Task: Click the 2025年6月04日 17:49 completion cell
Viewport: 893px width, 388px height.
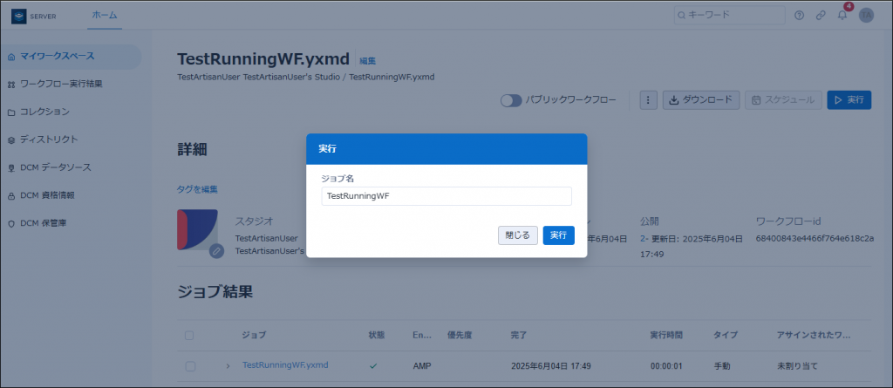Action: 551,366
